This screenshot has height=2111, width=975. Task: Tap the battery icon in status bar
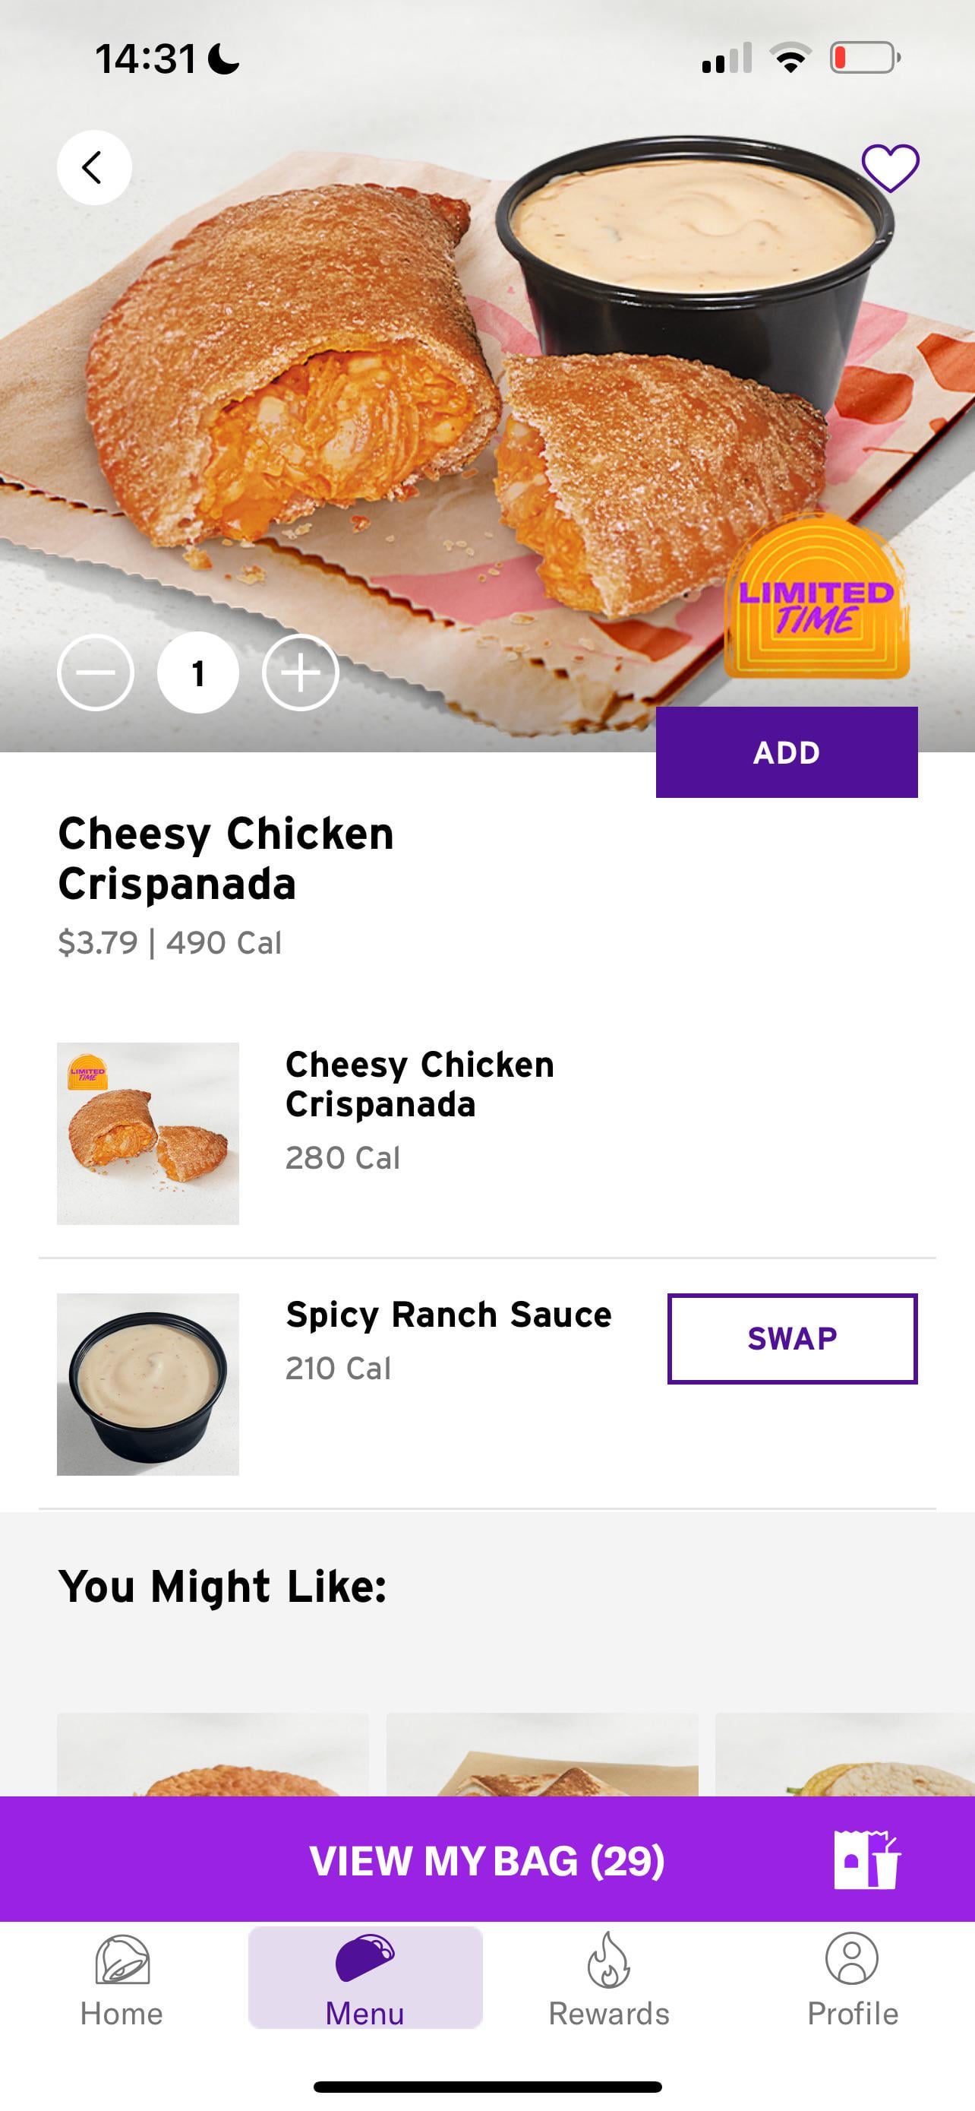[x=864, y=59]
